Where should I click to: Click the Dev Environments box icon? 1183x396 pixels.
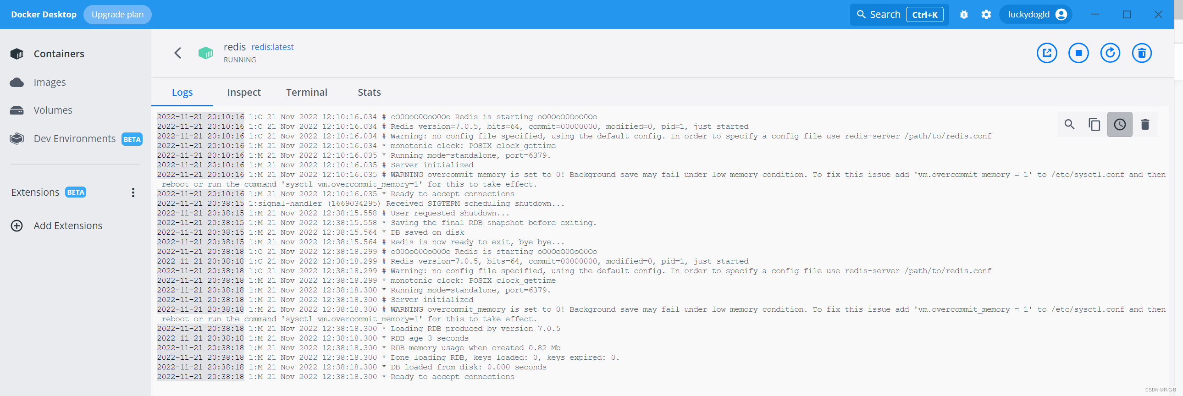click(17, 138)
